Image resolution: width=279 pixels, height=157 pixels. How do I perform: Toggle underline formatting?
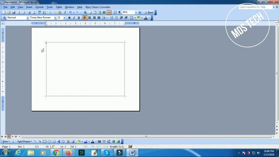[78, 17]
